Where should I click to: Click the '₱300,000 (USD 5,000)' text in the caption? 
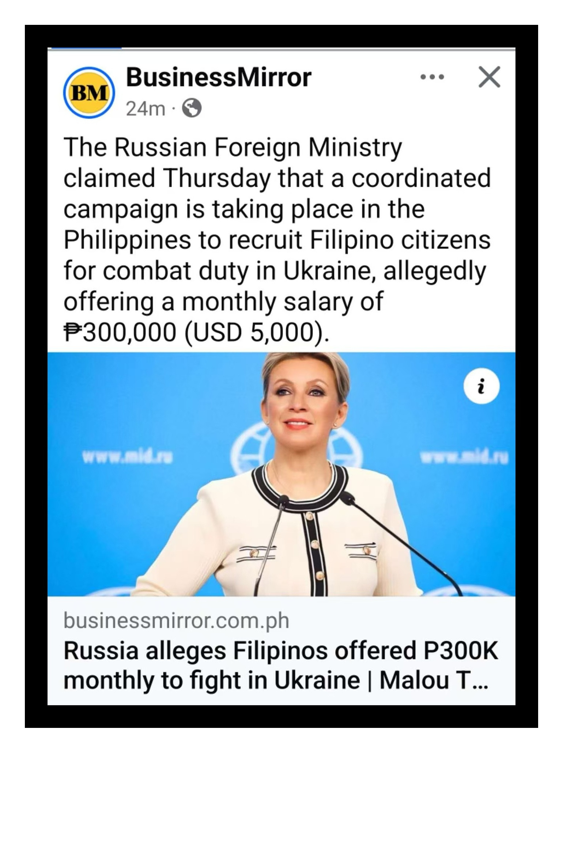pyautogui.click(x=196, y=332)
